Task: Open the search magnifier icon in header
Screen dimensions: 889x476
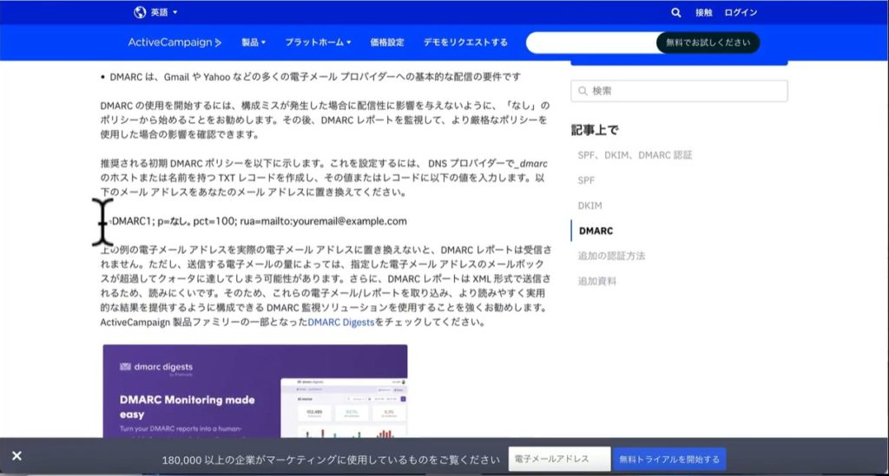Action: 676,13
